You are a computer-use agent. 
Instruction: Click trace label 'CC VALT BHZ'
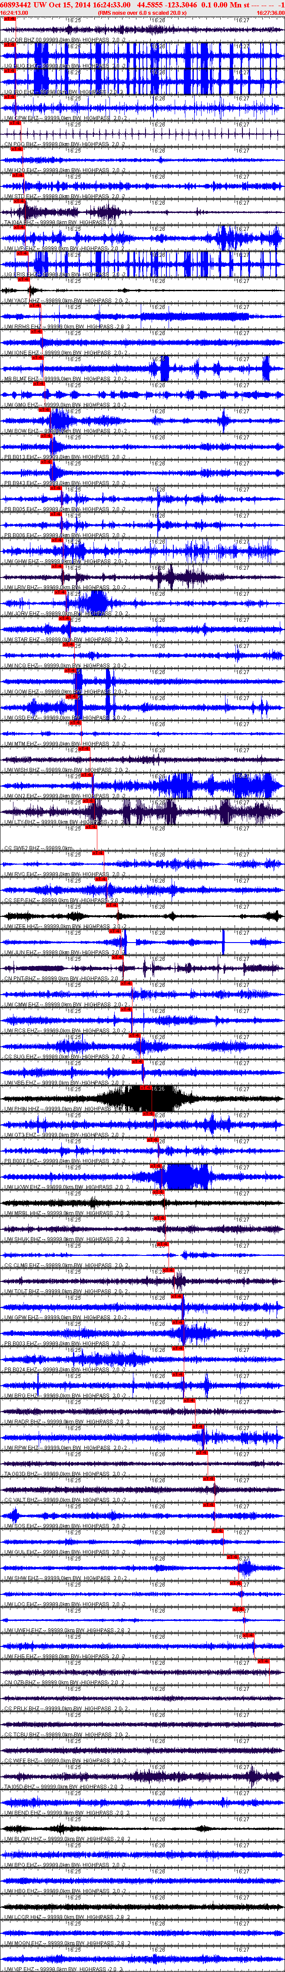tap(21, 1500)
